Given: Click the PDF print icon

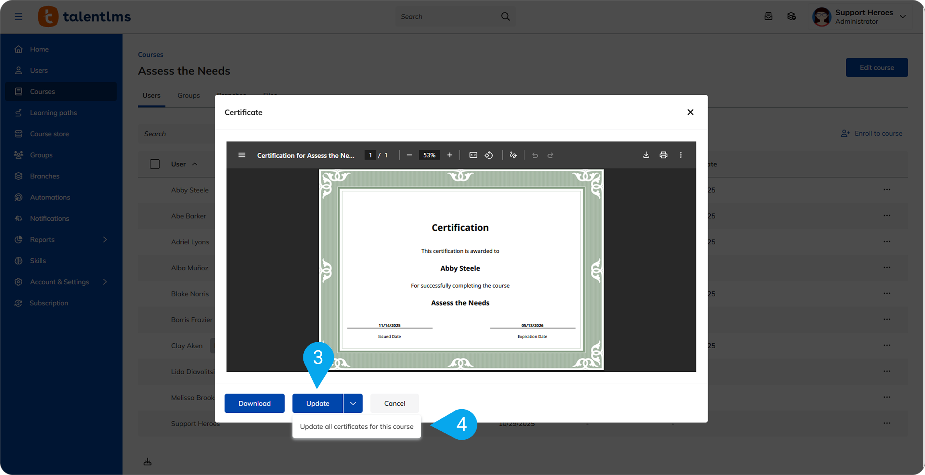Looking at the screenshot, I should (663, 155).
